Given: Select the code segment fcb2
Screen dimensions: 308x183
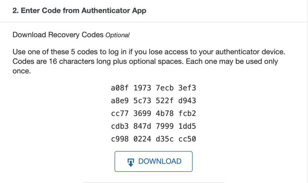Looking at the screenshot, I should tap(187, 114).
